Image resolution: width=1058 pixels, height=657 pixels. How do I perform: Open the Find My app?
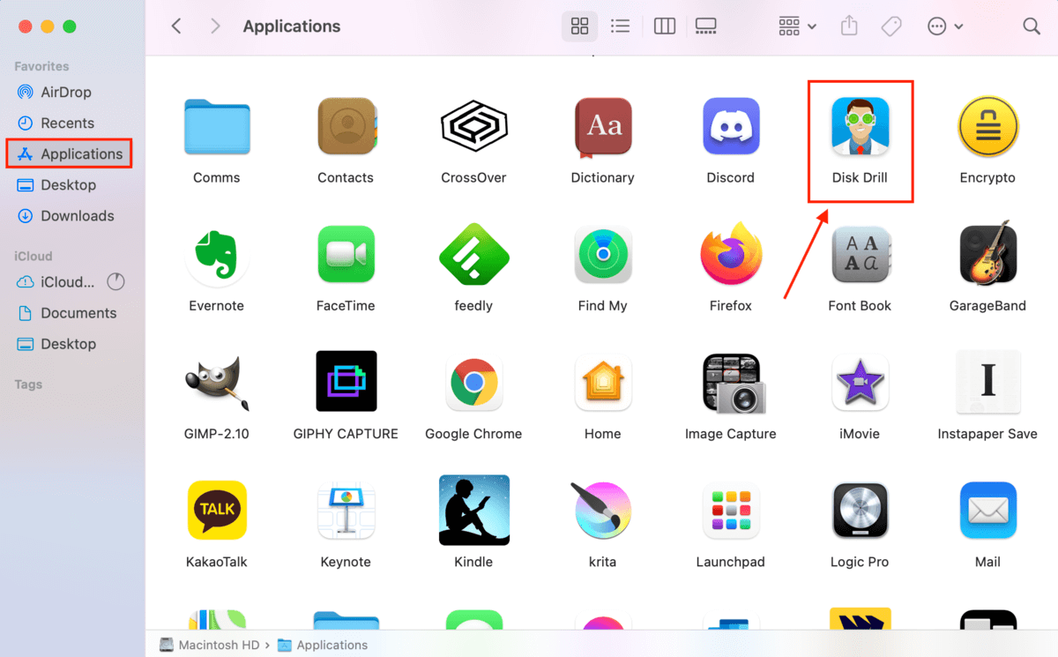(603, 255)
